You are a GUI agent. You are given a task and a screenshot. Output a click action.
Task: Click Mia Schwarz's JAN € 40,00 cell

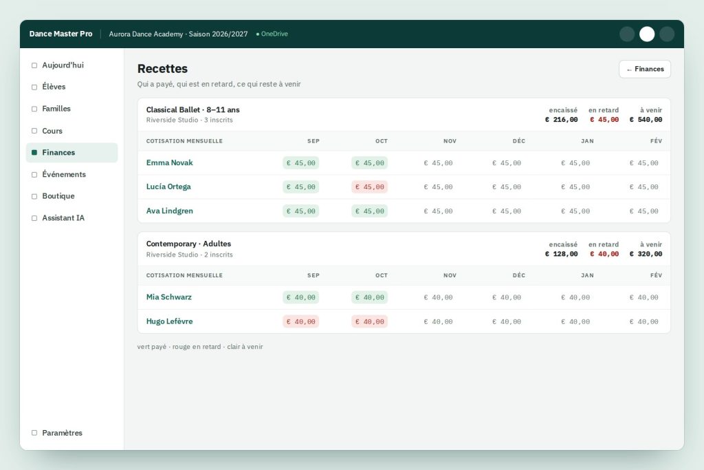pos(575,297)
